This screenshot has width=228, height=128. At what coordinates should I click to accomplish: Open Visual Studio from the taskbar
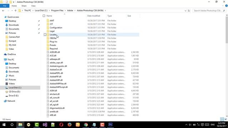click(x=45, y=124)
